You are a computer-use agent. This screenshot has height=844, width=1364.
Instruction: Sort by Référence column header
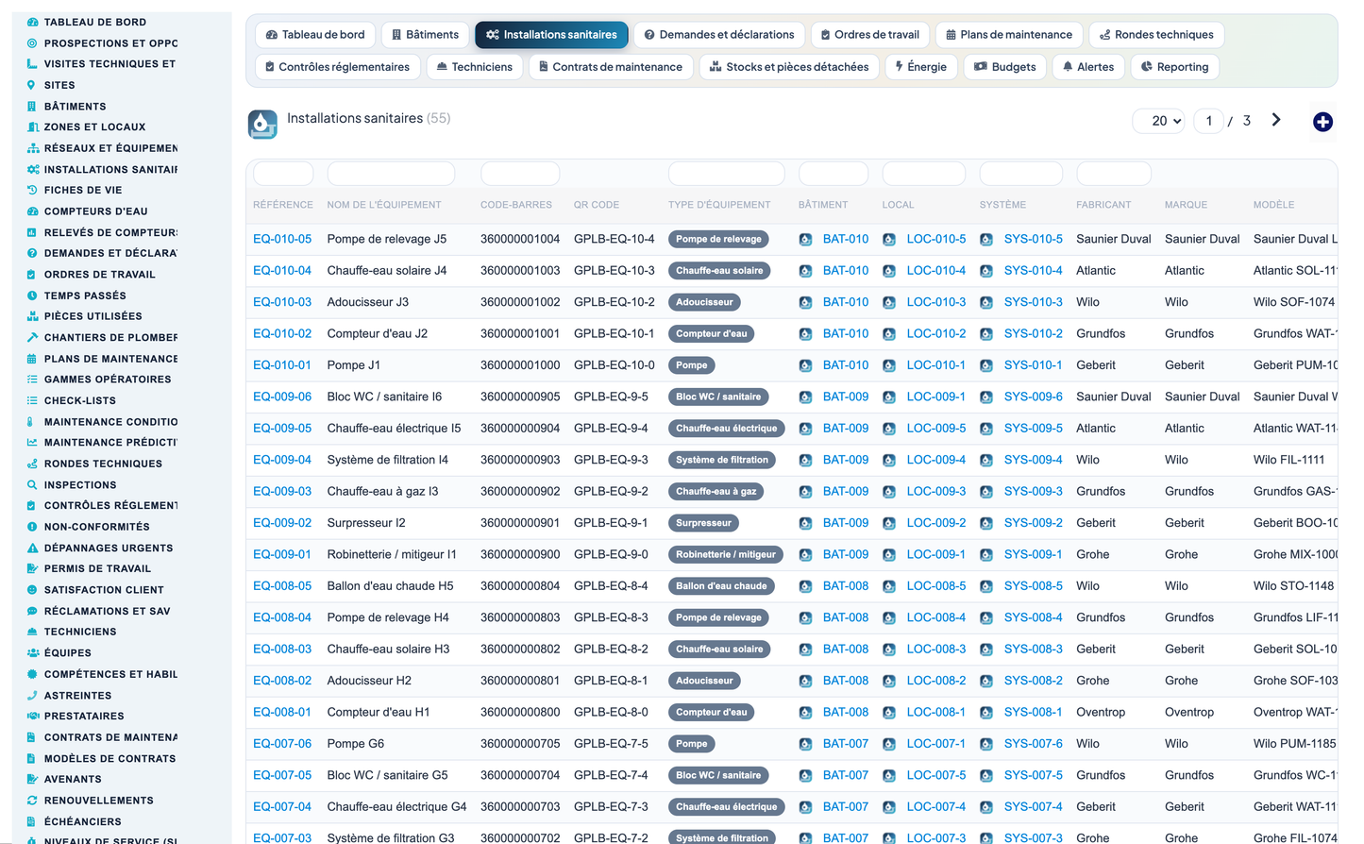point(283,205)
